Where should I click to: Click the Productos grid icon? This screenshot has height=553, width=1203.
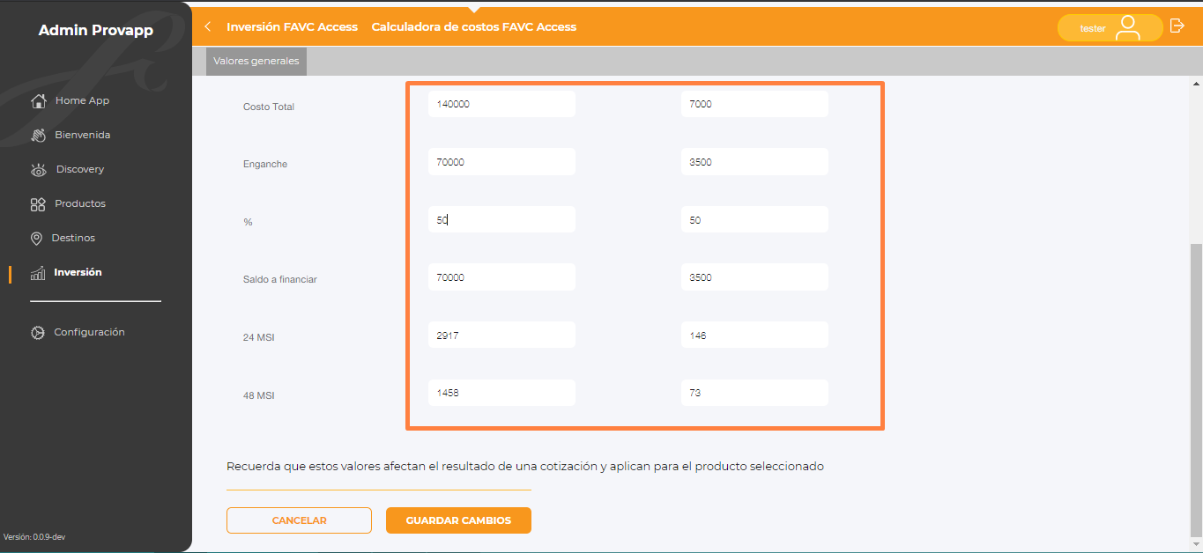pyautogui.click(x=38, y=204)
